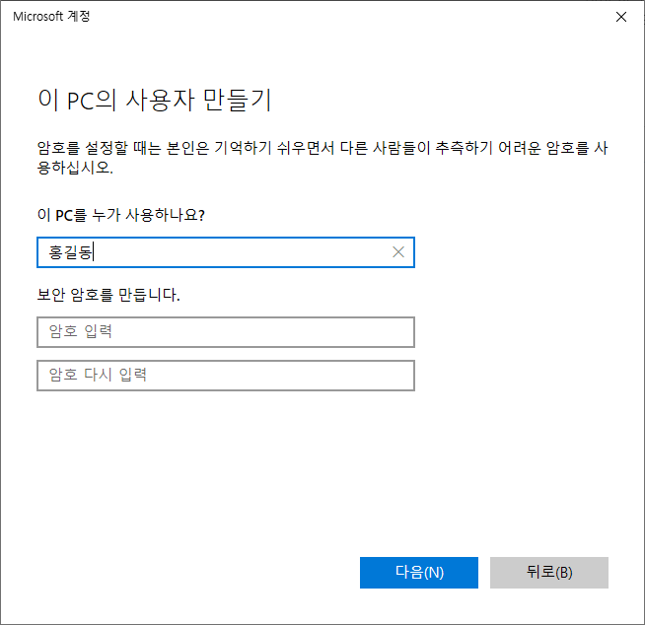The width and height of the screenshot is (645, 625).
Task: Focus the 암호 다시 입력 confirmation field
Action: (x=226, y=376)
